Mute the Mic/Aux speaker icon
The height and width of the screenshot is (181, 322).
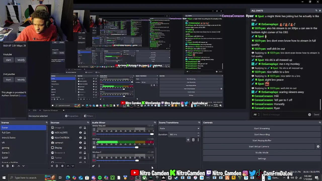tap(94, 147)
